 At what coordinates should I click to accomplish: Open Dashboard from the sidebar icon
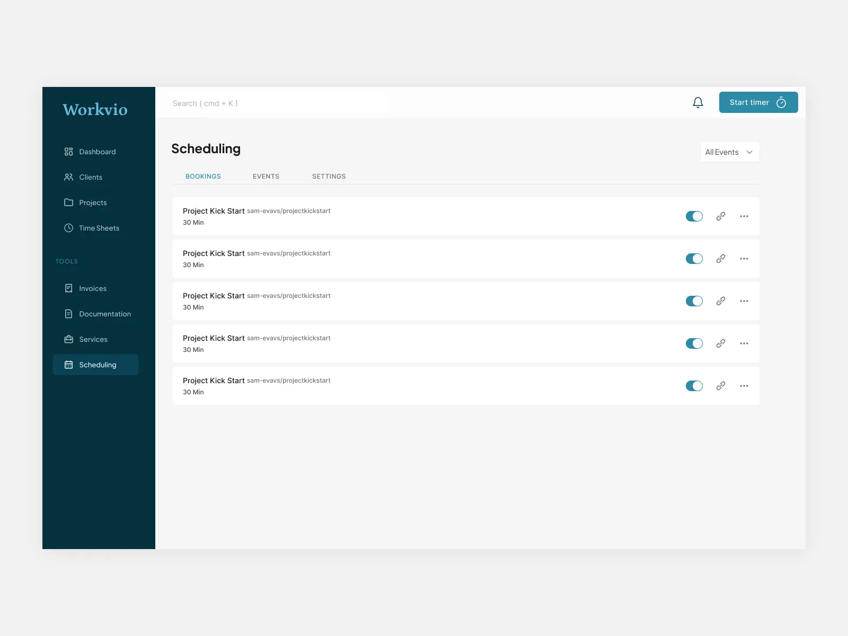(68, 152)
